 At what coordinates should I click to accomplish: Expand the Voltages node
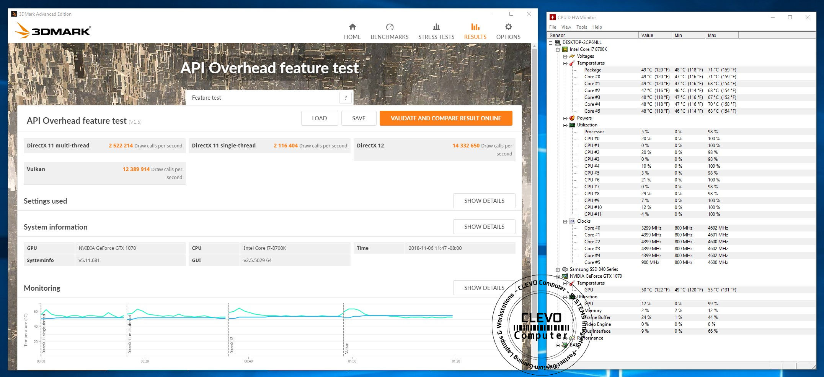[565, 57]
